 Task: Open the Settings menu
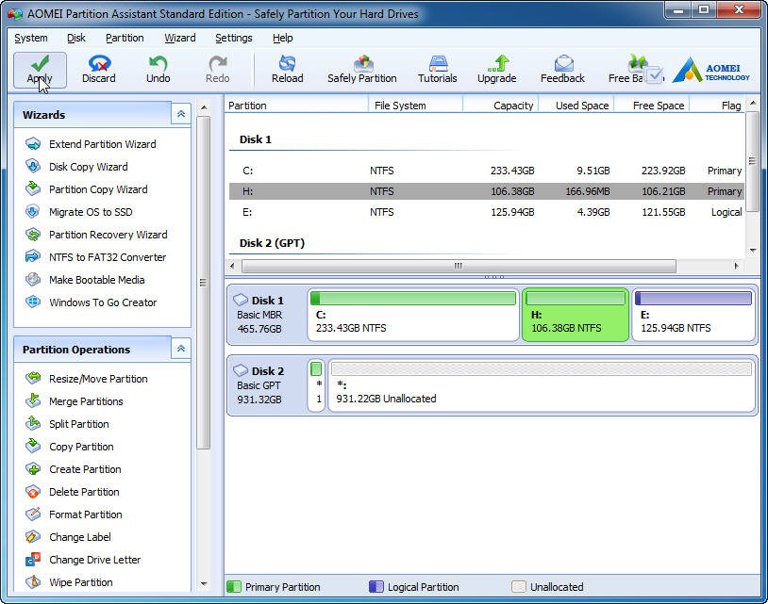233,38
